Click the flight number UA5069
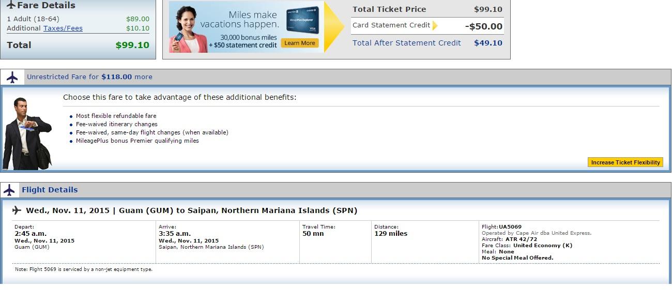Image resolution: width=672 pixels, height=302 pixels. (510, 226)
